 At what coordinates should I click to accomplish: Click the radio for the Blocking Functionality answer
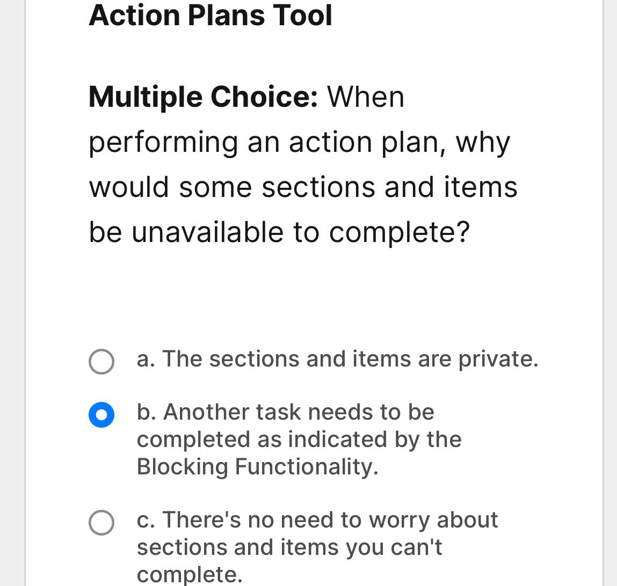coord(101,415)
